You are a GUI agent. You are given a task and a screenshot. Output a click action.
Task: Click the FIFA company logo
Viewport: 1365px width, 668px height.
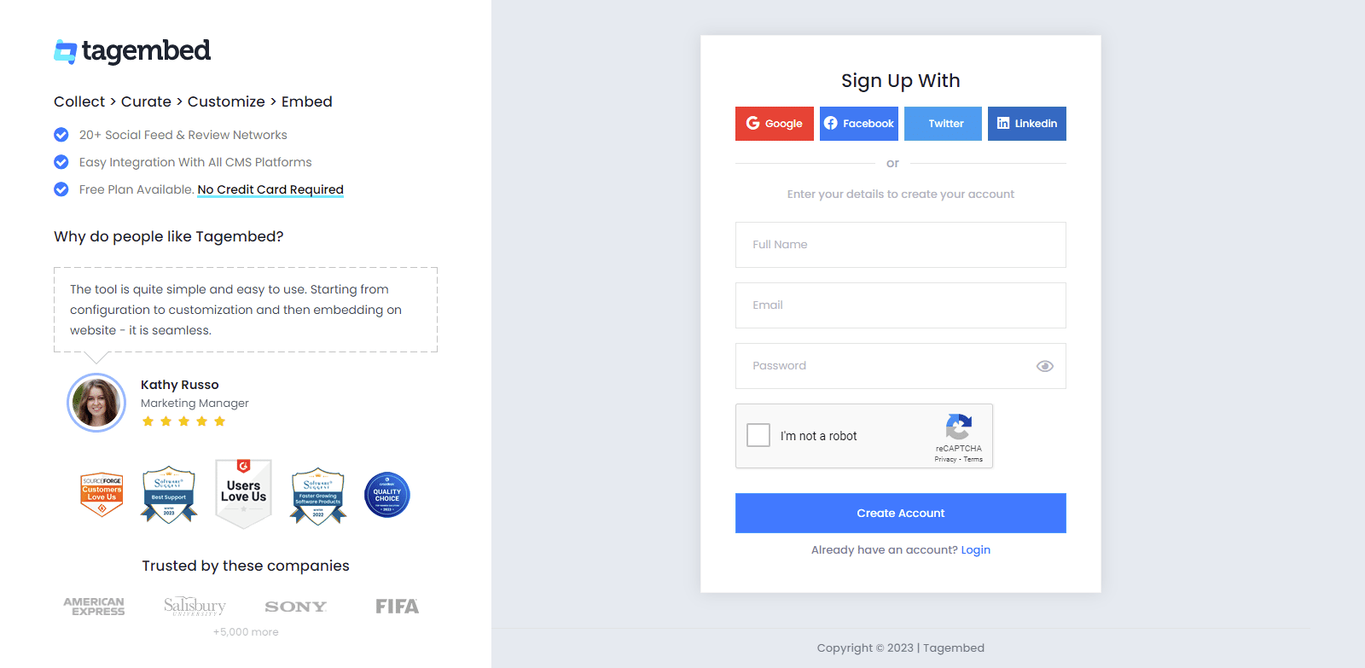pos(396,606)
